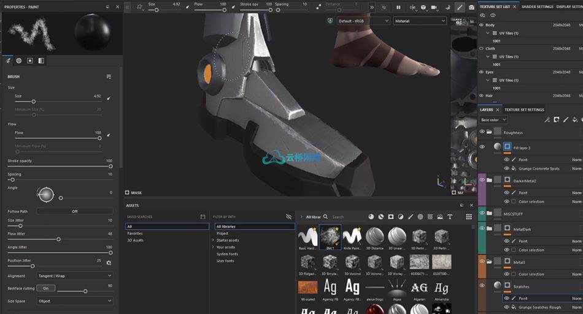This screenshot has height=314, width=583.
Task: Hide the Eyes texture set
Action: pos(482,72)
